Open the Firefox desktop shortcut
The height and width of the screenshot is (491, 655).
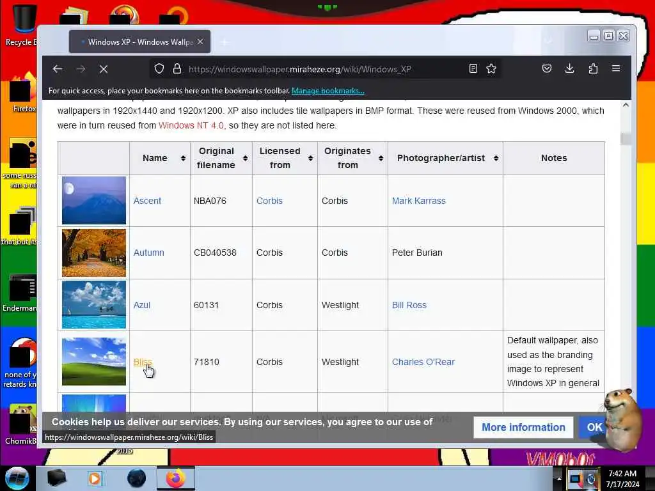point(23,93)
